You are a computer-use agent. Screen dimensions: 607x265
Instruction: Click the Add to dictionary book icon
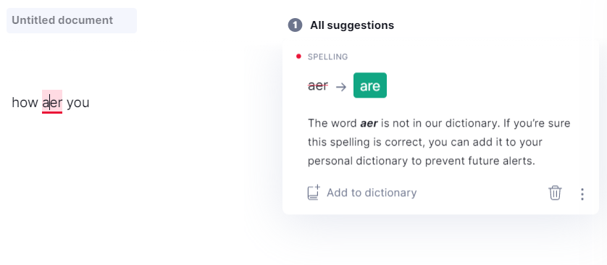pyautogui.click(x=314, y=193)
